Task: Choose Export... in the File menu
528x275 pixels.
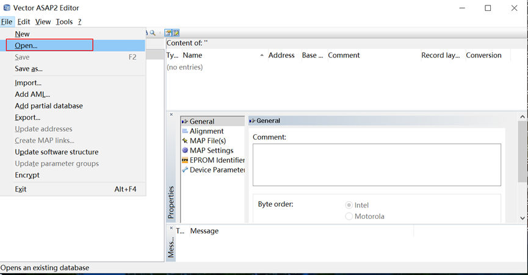Action: click(x=73, y=117)
